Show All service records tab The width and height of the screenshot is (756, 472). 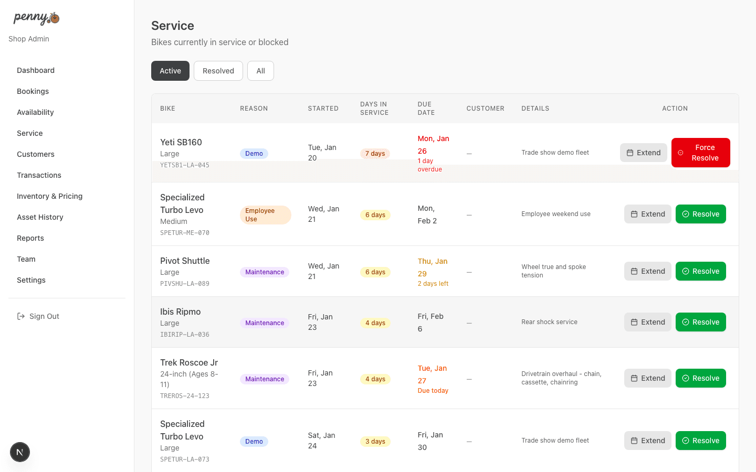coord(260,71)
